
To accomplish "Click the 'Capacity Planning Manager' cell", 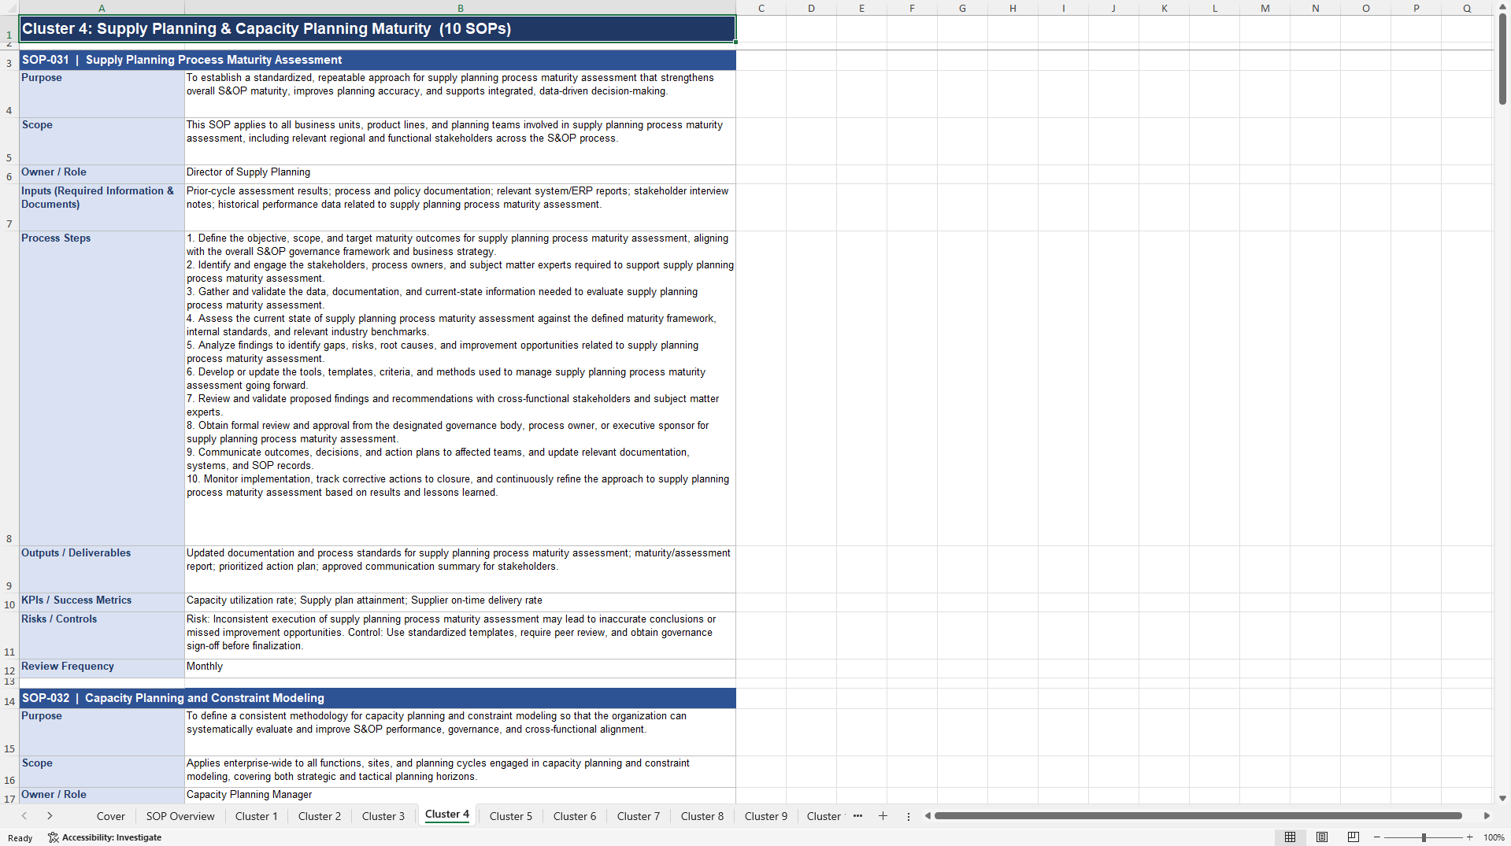I will pyautogui.click(x=461, y=795).
